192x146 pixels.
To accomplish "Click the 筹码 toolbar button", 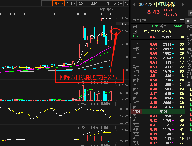I will (x=82, y=3).
